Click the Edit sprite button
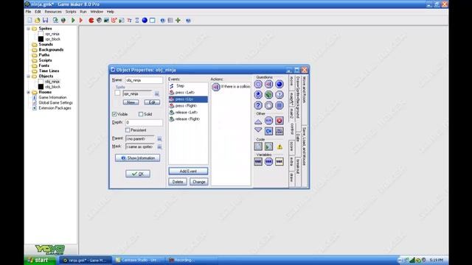The height and width of the screenshot is (265, 472). click(x=152, y=102)
